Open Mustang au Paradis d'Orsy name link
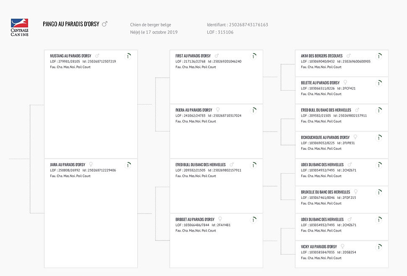This screenshot has width=407, height=276. [70, 56]
